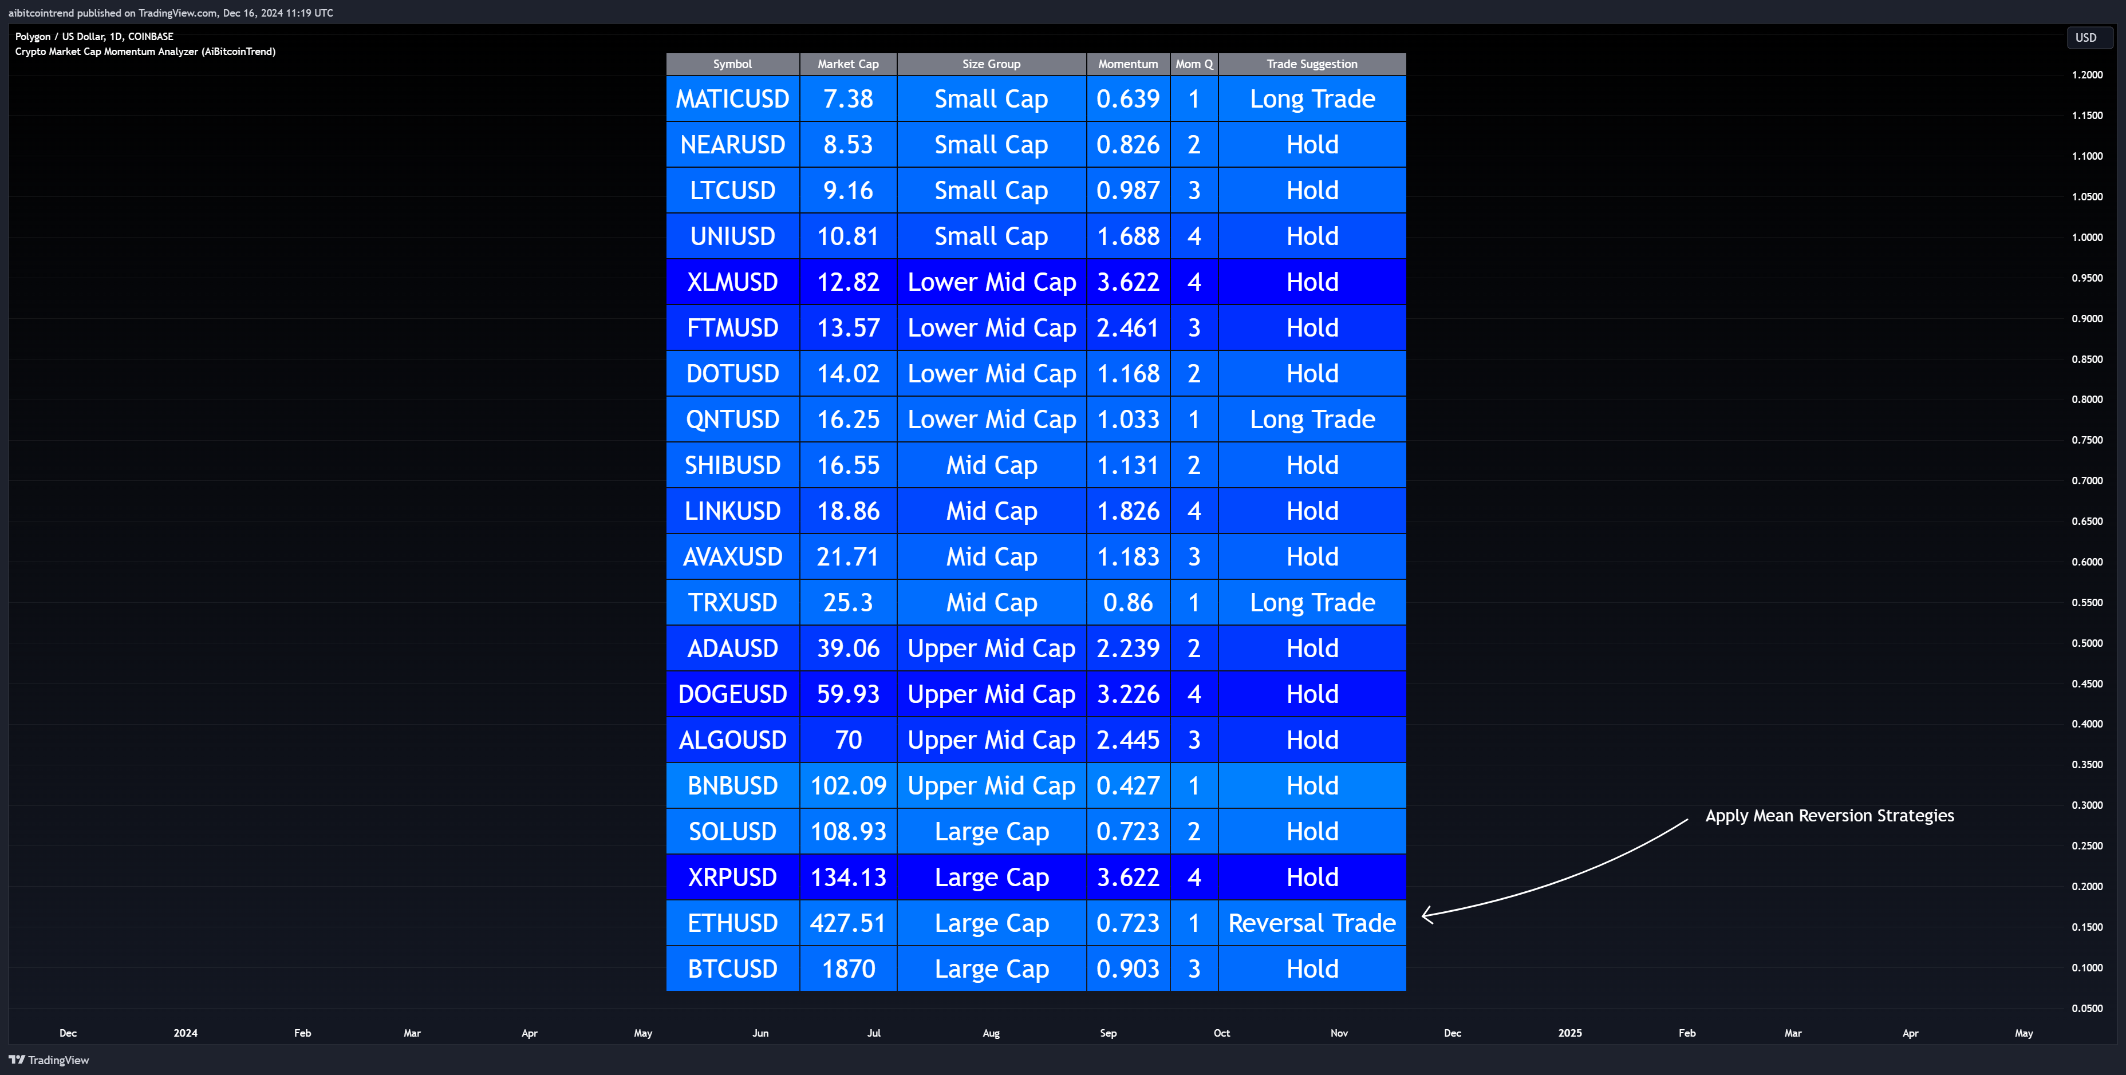
Task: Click momentum value 3.226 for DOGEUSD
Action: (x=1128, y=694)
